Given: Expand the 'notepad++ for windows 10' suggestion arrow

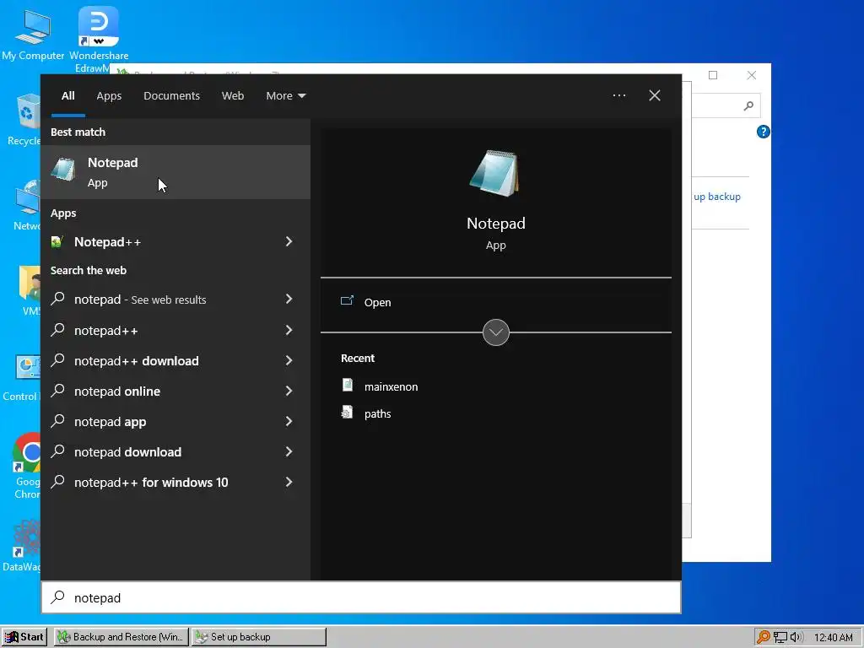Looking at the screenshot, I should coord(289,482).
